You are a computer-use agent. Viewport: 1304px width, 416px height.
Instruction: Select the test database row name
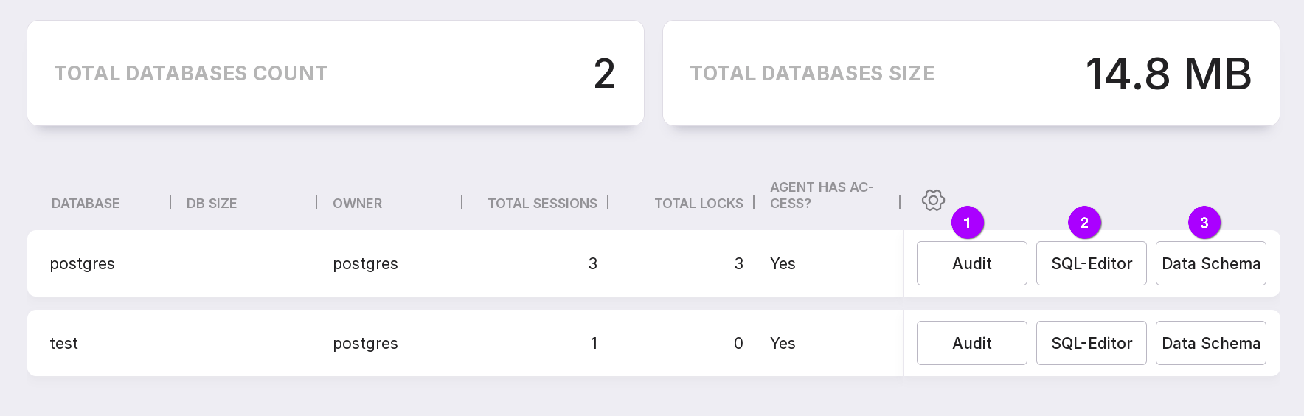click(64, 343)
